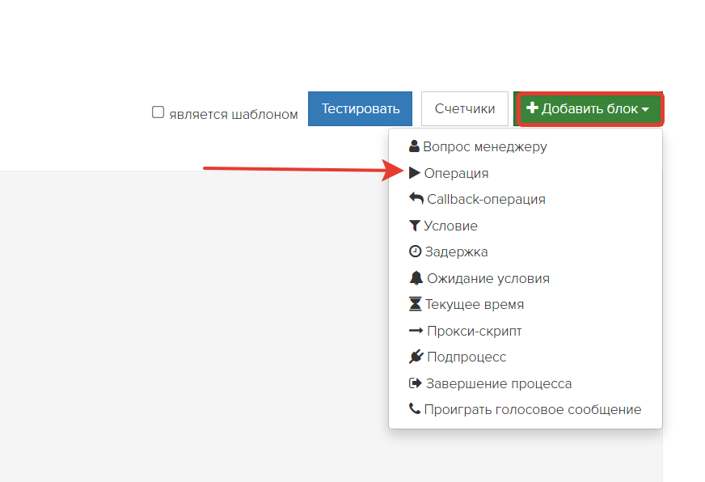
Task: Click the person icon beside Вопрос менеджеру
Action: pyautogui.click(x=414, y=146)
